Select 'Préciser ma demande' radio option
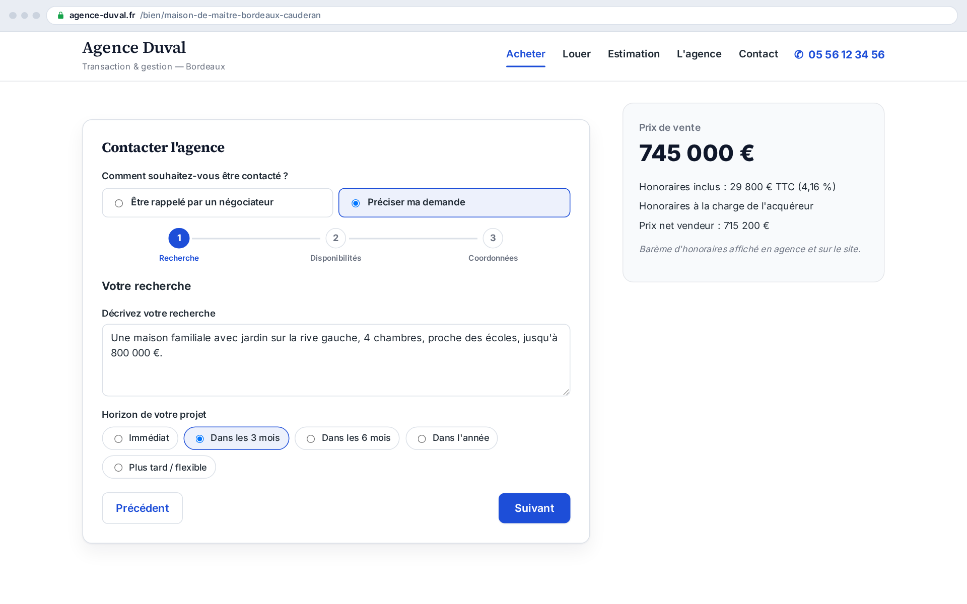 coord(454,203)
